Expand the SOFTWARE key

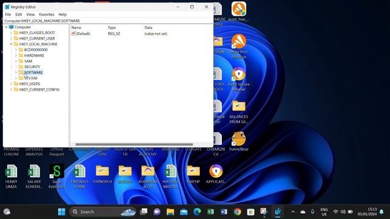[16, 72]
